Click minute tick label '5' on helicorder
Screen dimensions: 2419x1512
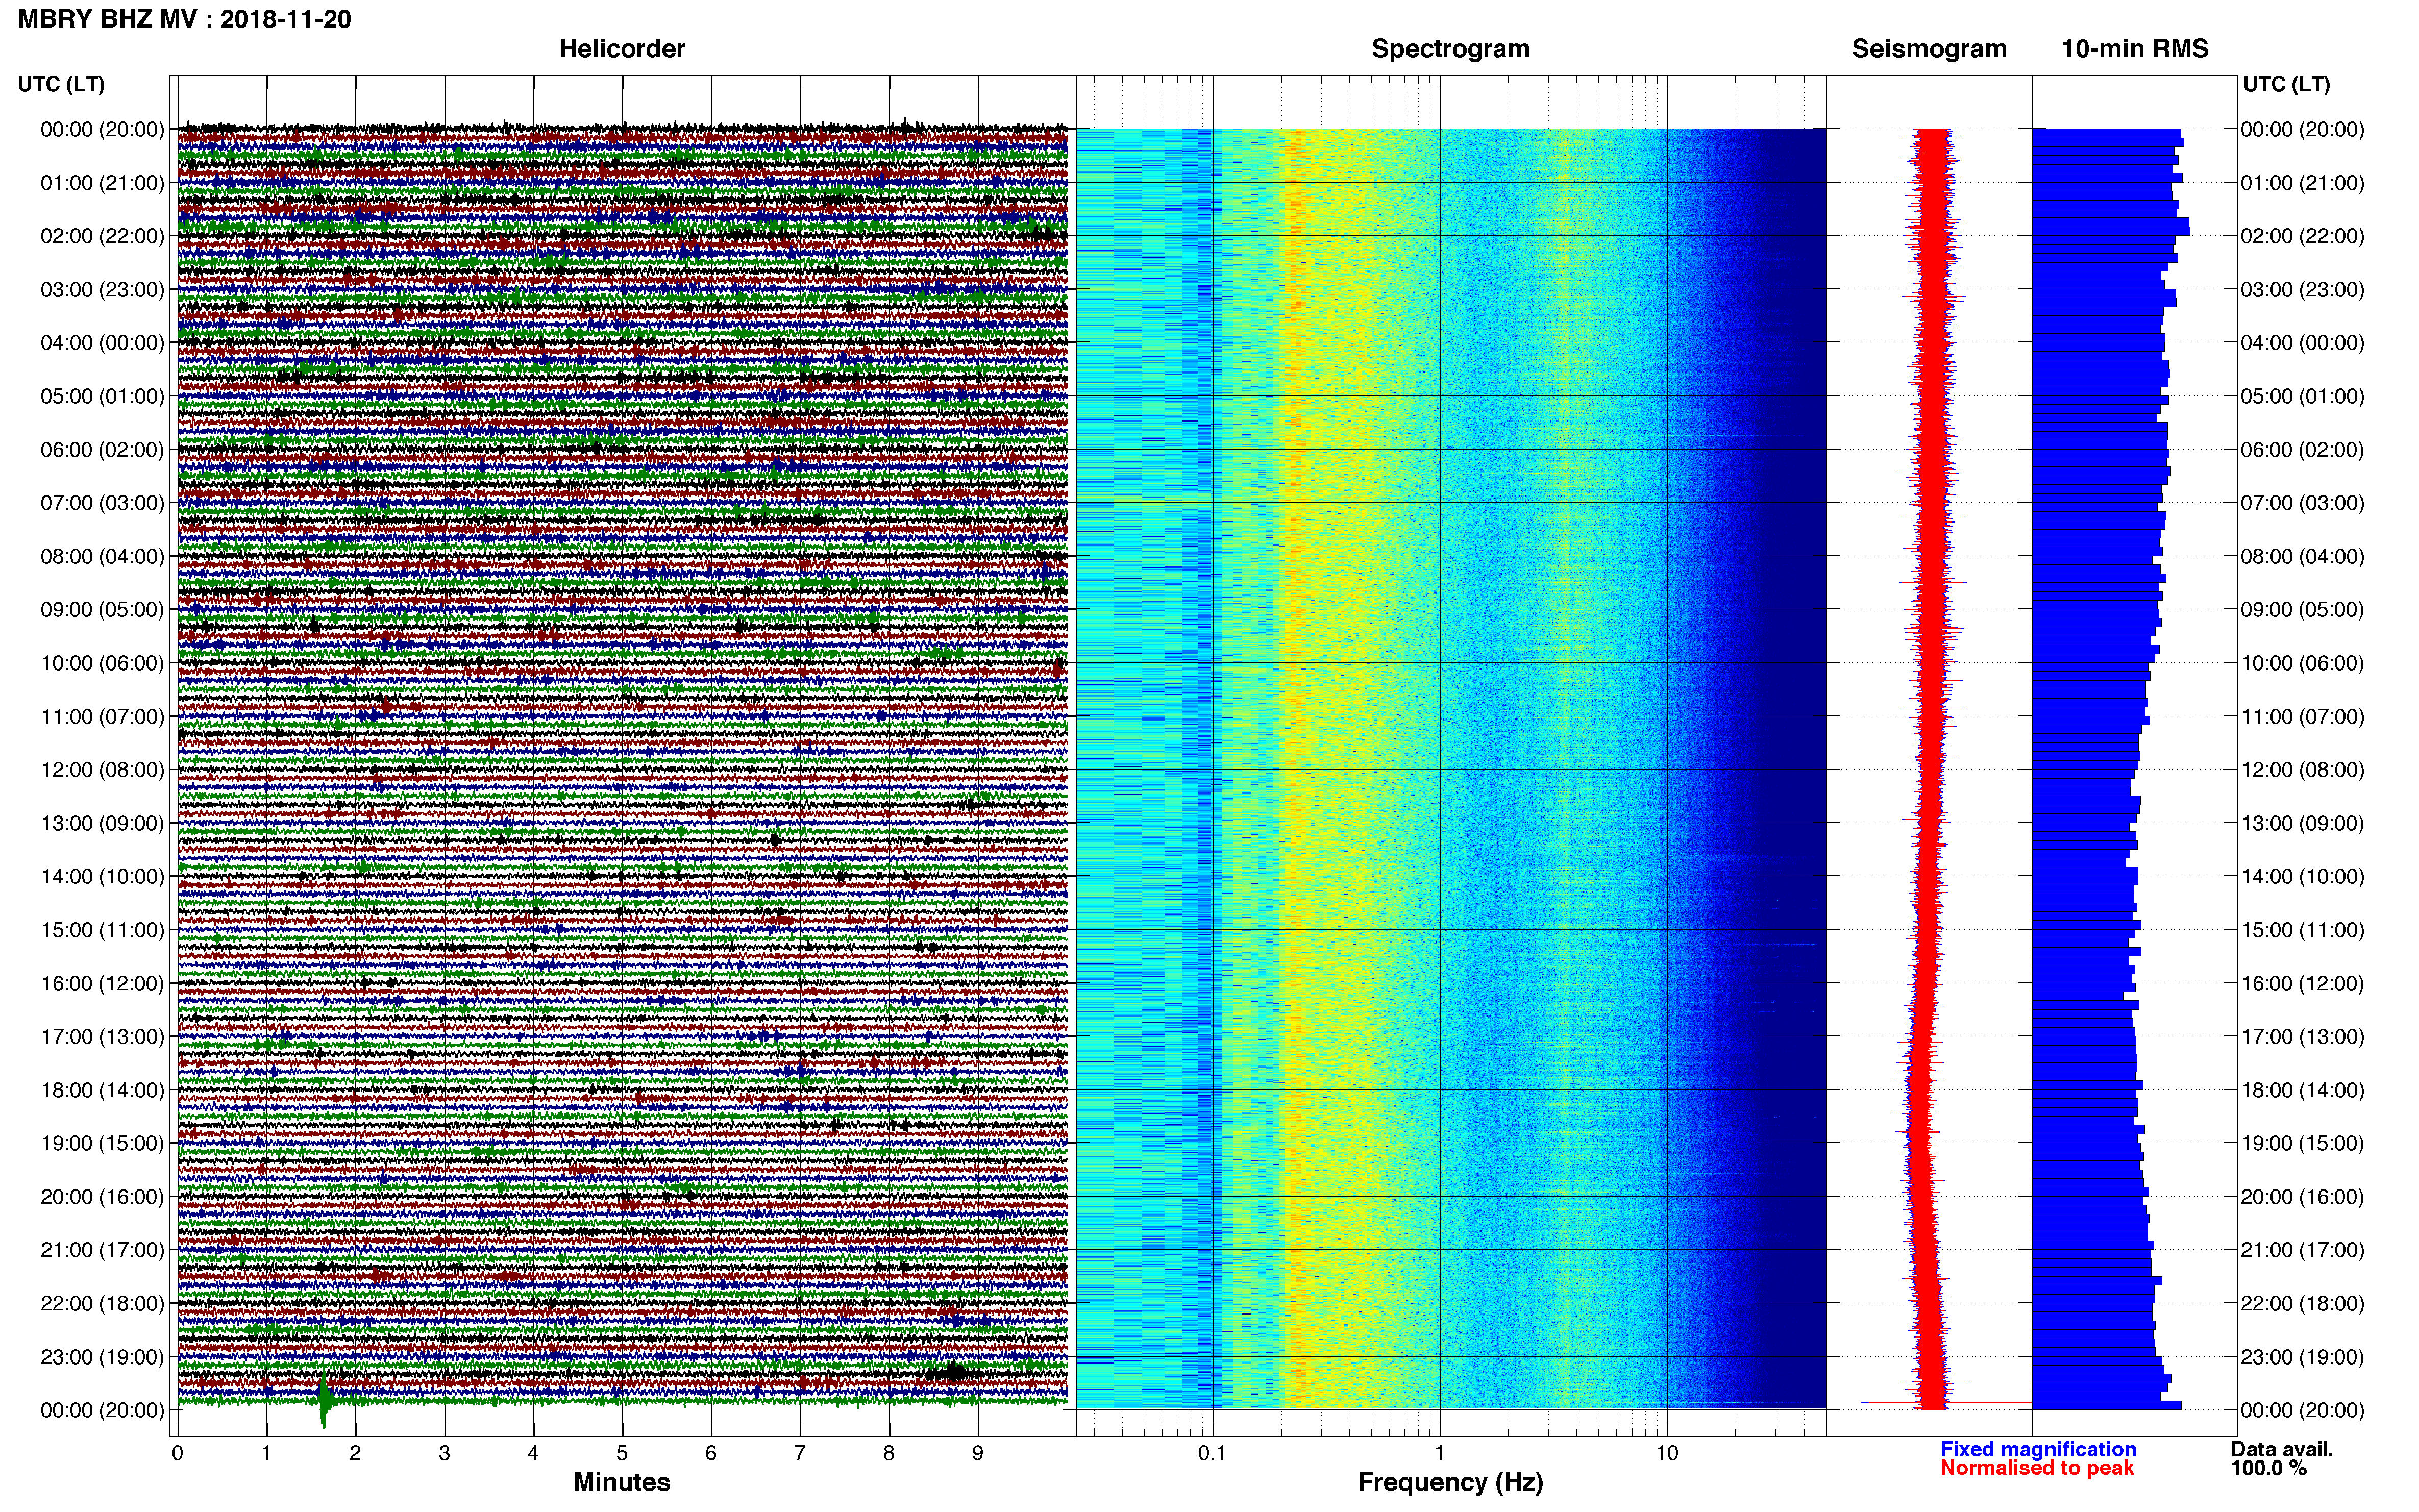coord(622,1453)
